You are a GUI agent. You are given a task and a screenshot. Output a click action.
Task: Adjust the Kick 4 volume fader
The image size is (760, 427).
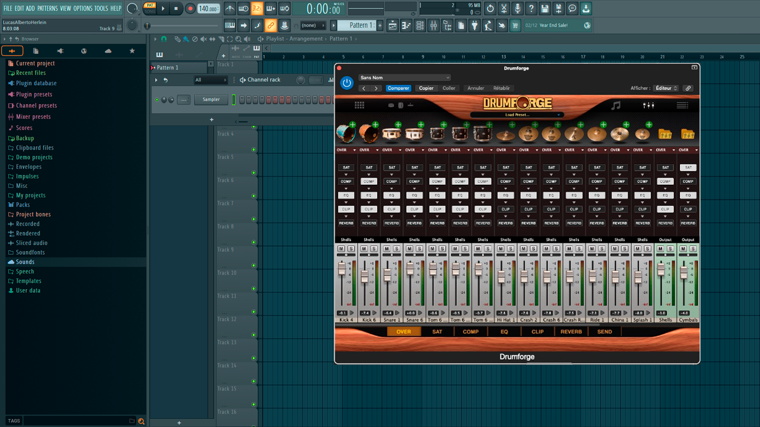pos(342,269)
